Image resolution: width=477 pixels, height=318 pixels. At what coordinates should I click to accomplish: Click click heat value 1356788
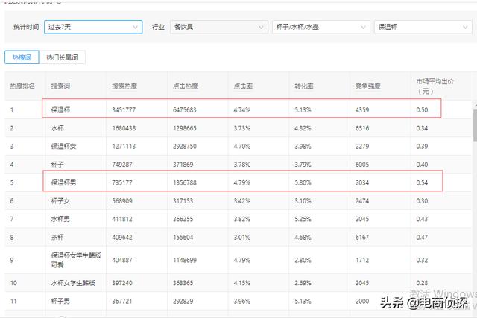185,182
